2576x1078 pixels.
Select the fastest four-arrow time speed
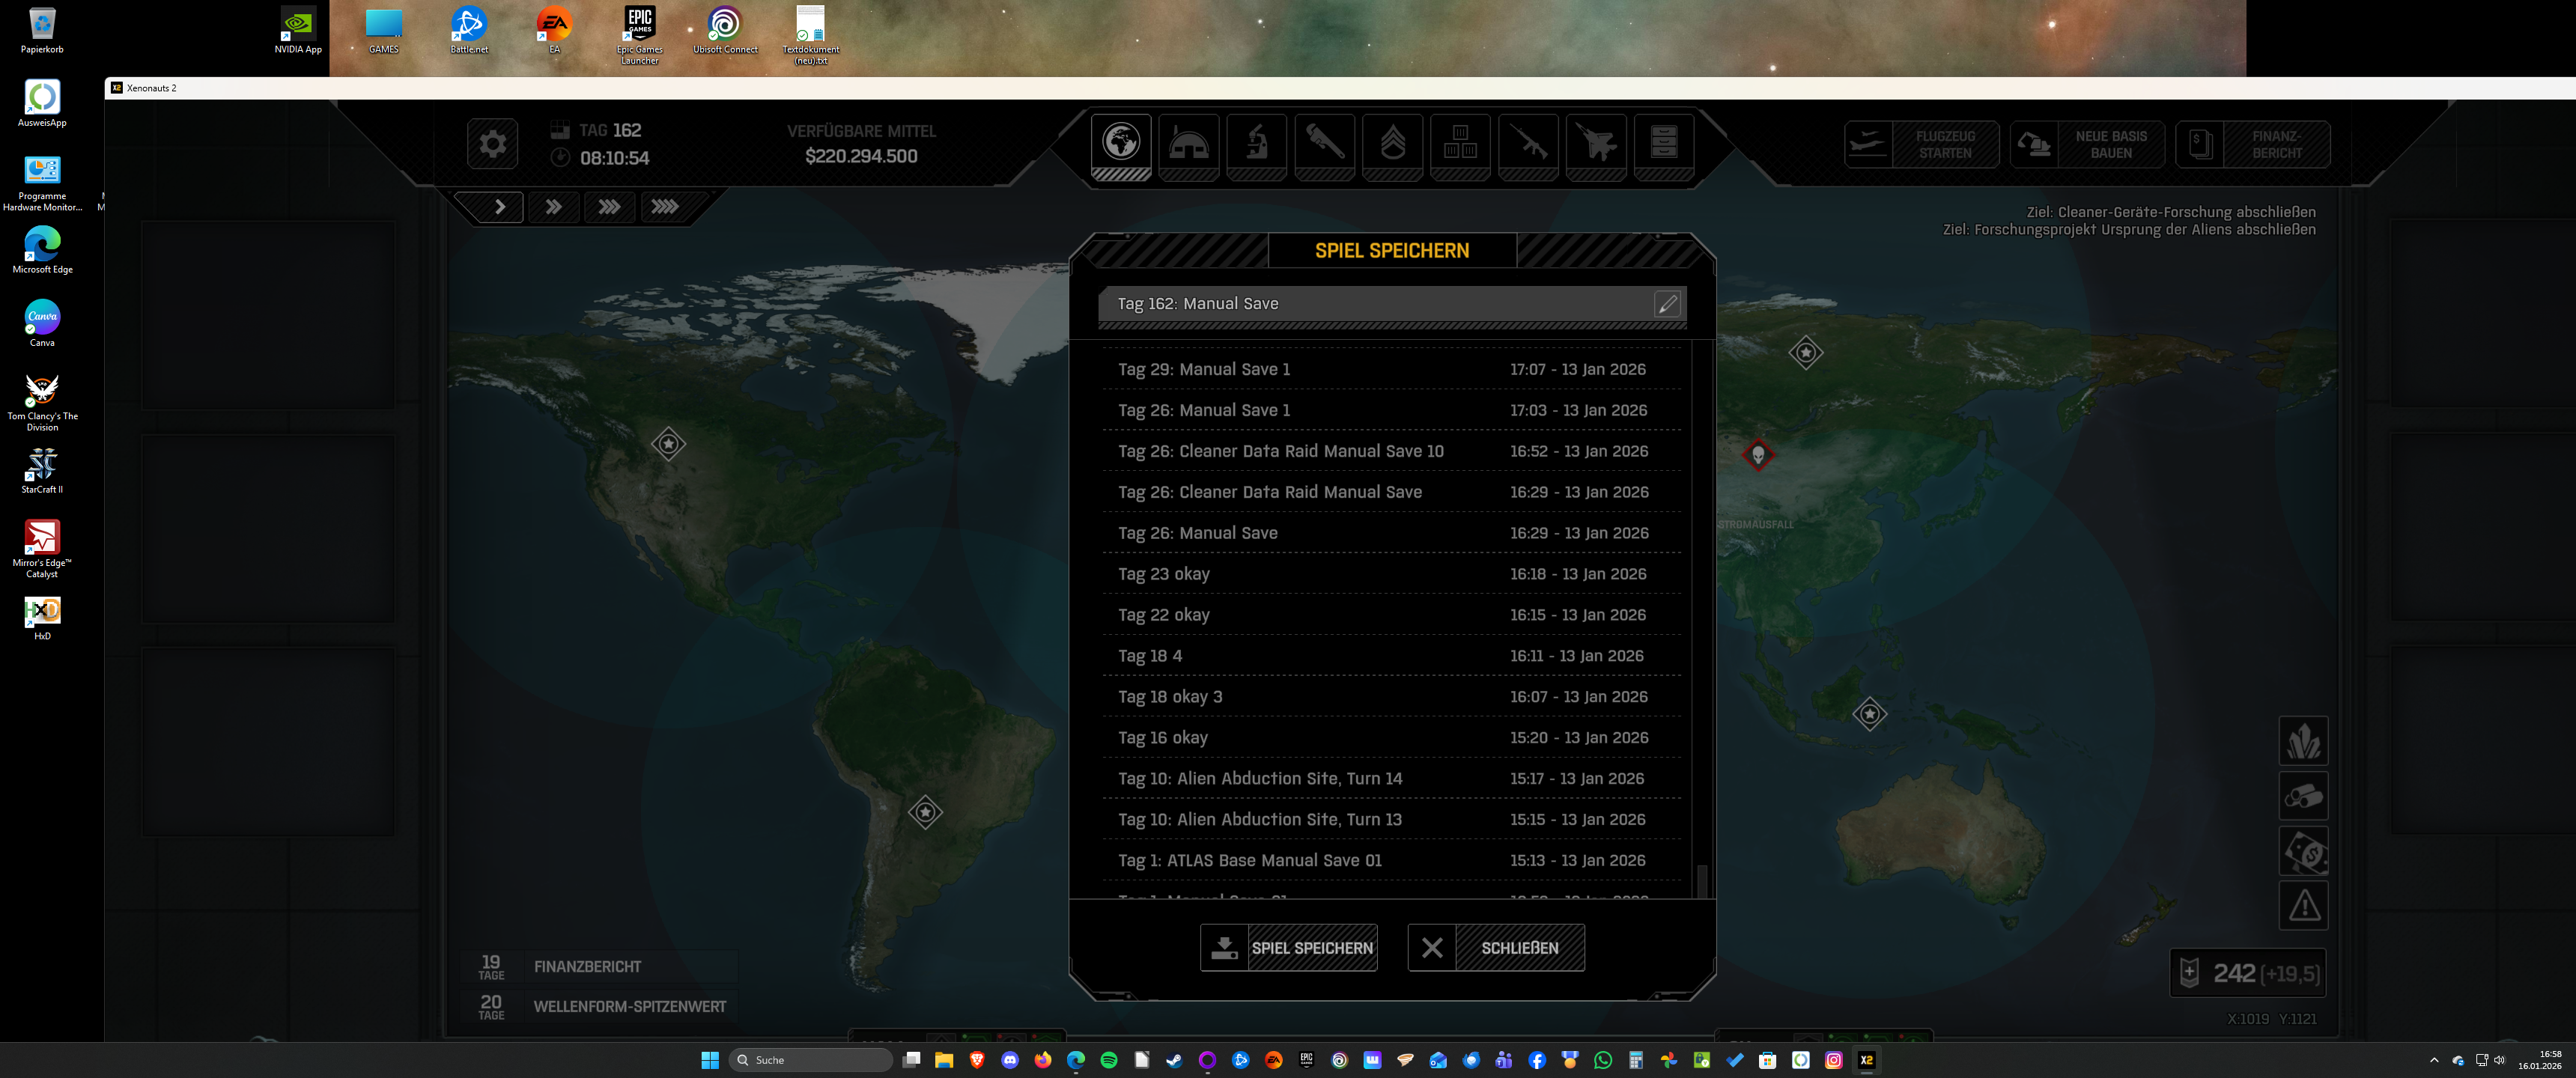point(665,207)
